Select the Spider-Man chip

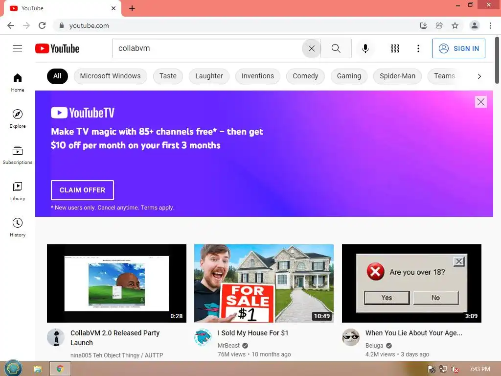click(397, 76)
